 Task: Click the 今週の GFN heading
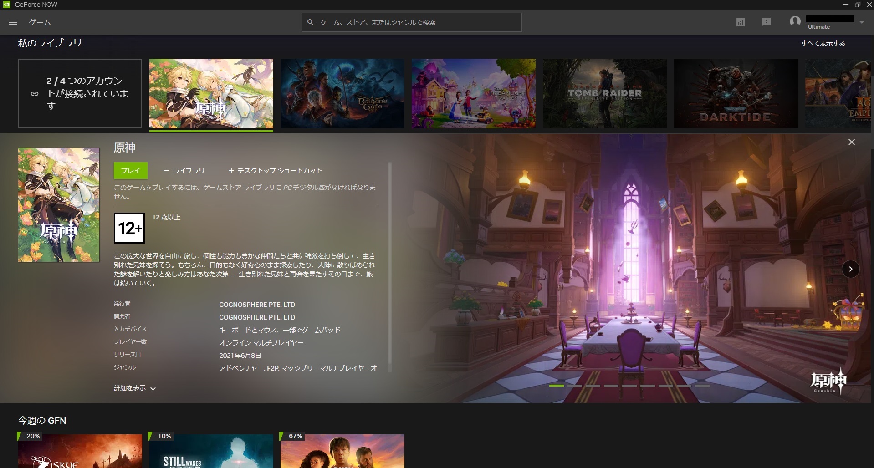click(x=42, y=421)
